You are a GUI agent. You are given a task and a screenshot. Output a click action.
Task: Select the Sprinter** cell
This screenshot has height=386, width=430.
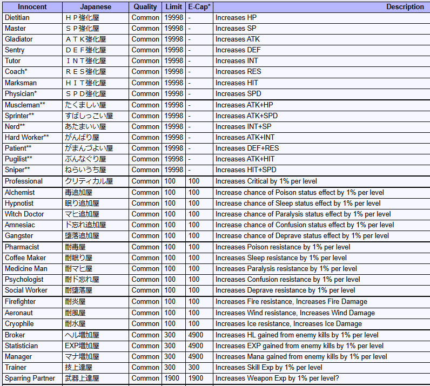click(x=32, y=116)
